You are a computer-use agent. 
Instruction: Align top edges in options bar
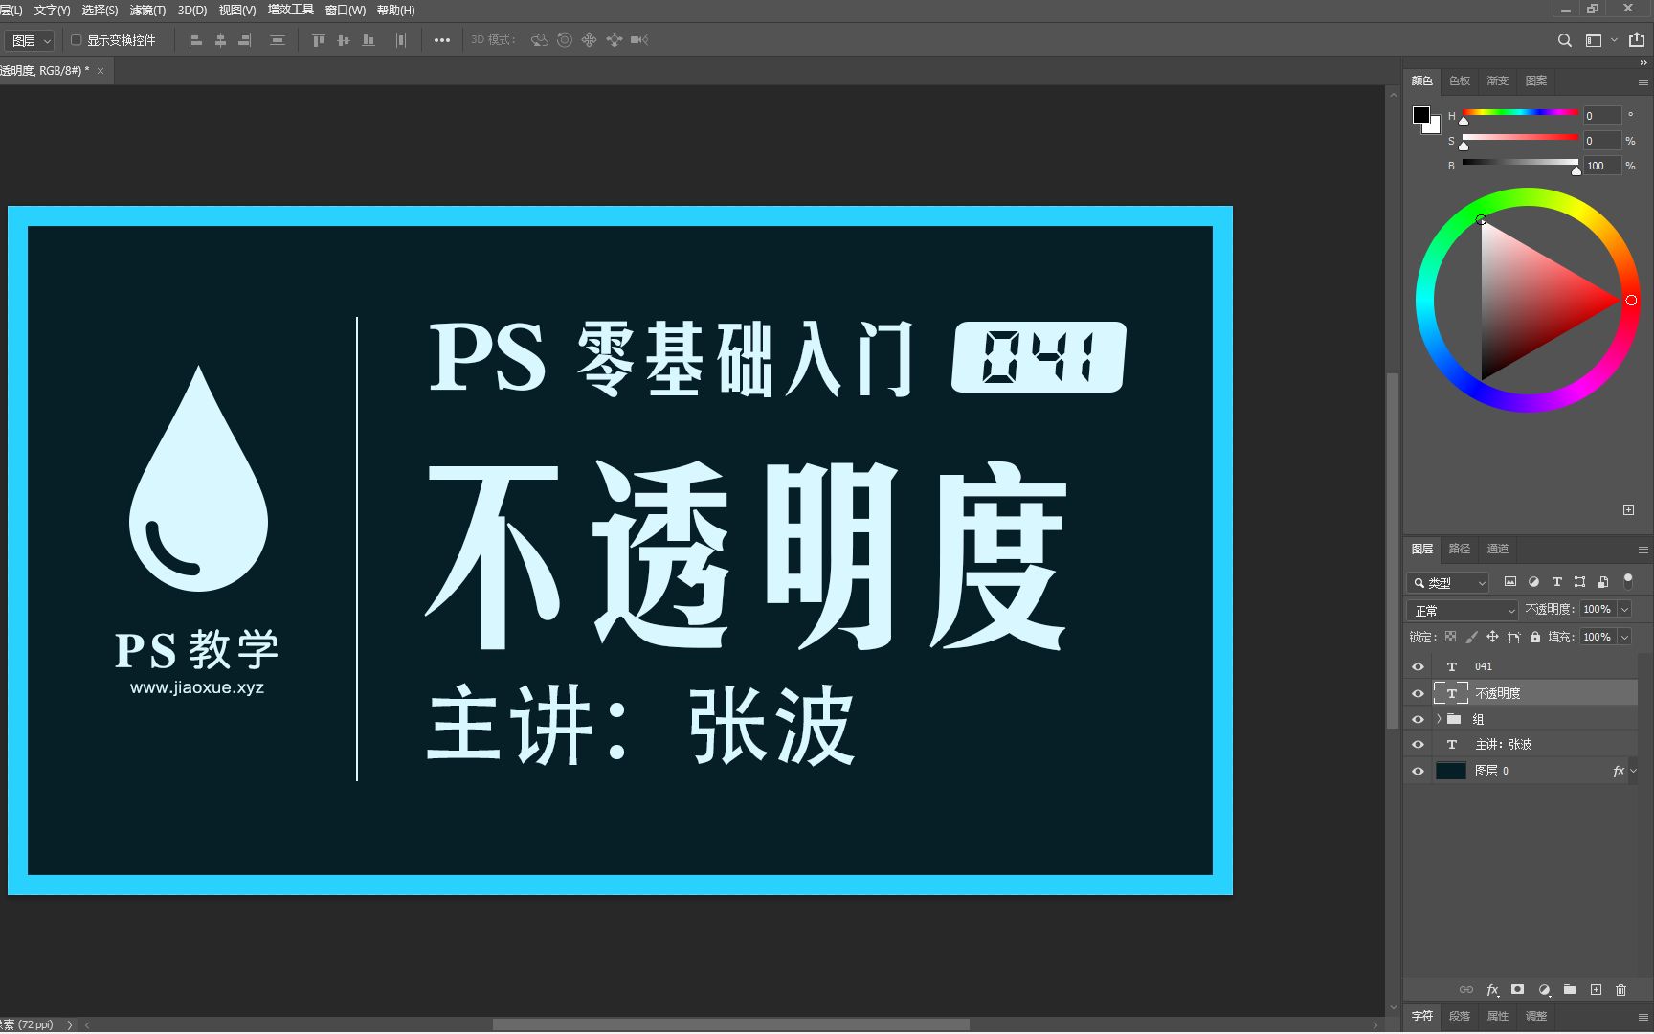[319, 40]
